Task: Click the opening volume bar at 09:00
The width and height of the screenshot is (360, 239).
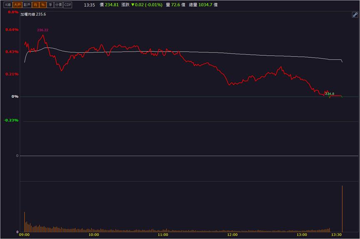Action: click(25, 222)
